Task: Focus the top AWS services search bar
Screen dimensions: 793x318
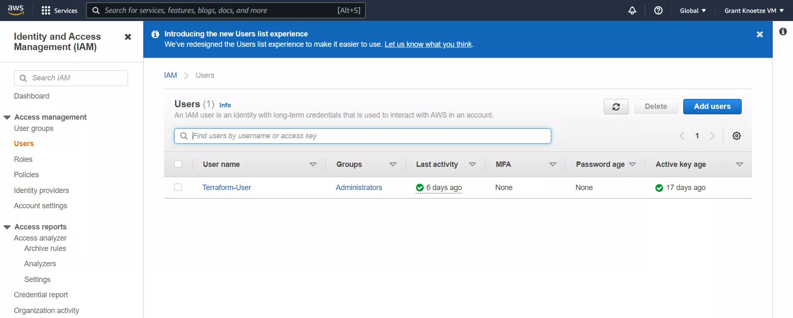Action: tap(226, 10)
